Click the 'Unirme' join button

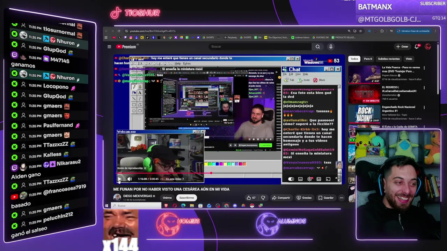coord(167,198)
